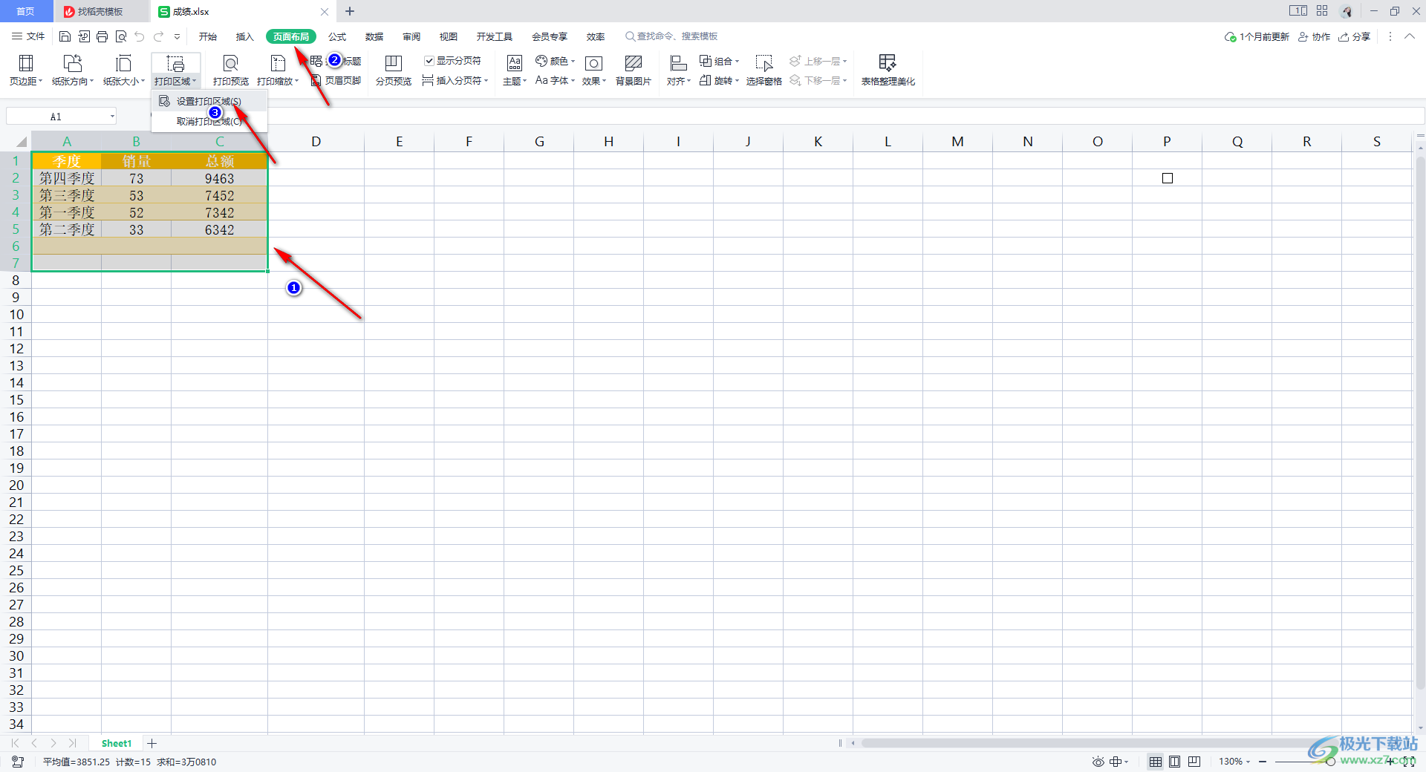The width and height of the screenshot is (1426, 772).
Task: Select the Sheet1 sheet tab
Action: [117, 743]
